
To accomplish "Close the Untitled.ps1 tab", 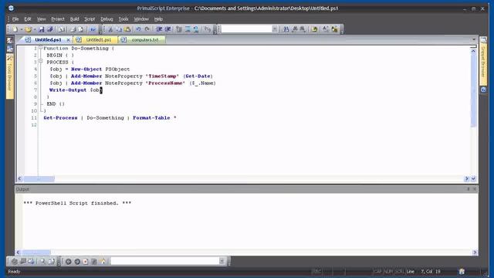I will pos(68,40).
